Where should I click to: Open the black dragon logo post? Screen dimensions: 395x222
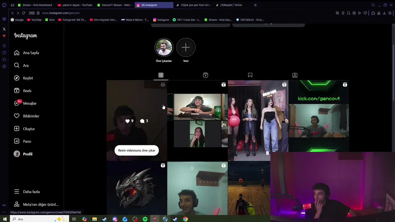point(137,188)
